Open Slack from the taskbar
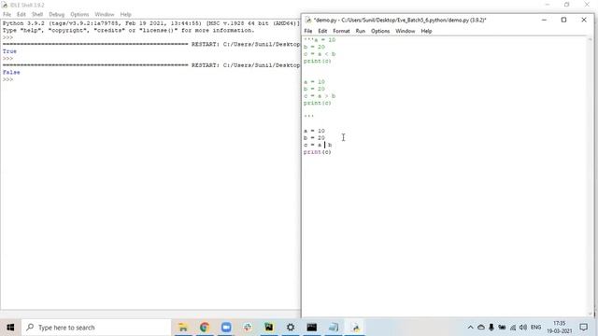 (248, 328)
